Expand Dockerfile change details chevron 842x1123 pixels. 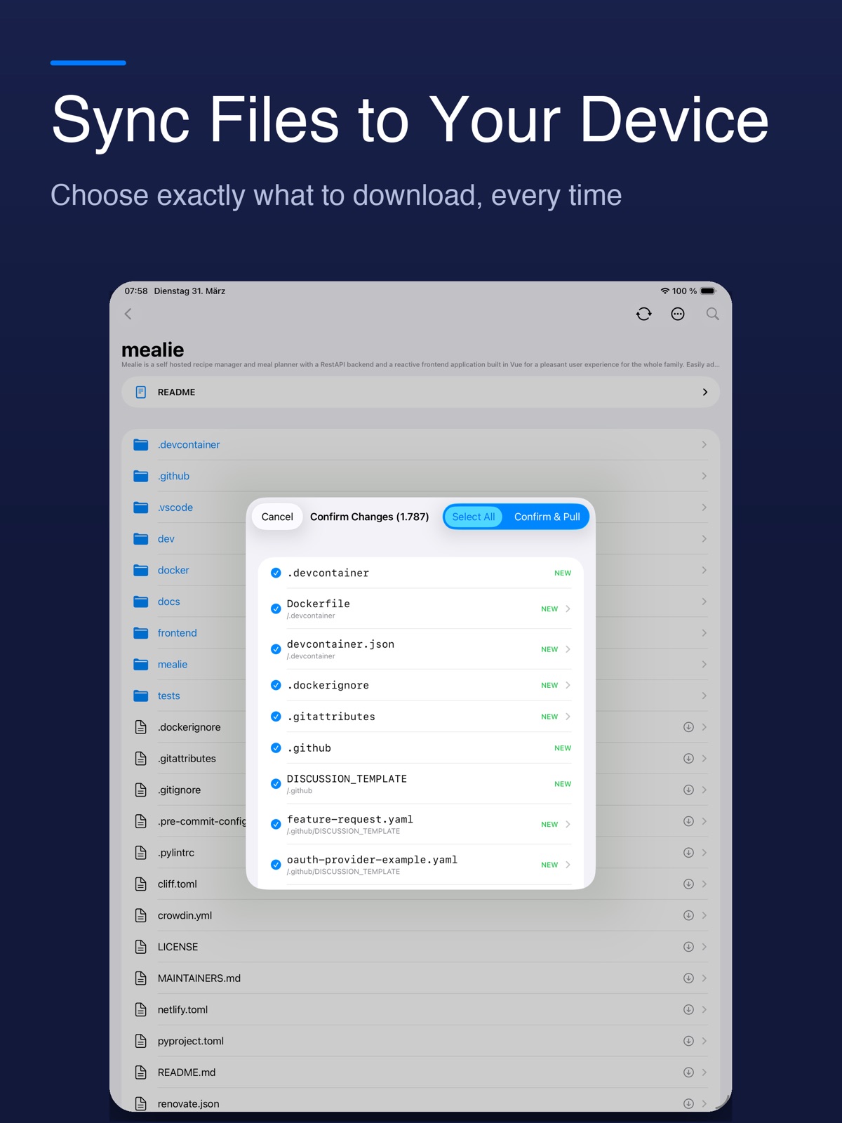(x=568, y=609)
